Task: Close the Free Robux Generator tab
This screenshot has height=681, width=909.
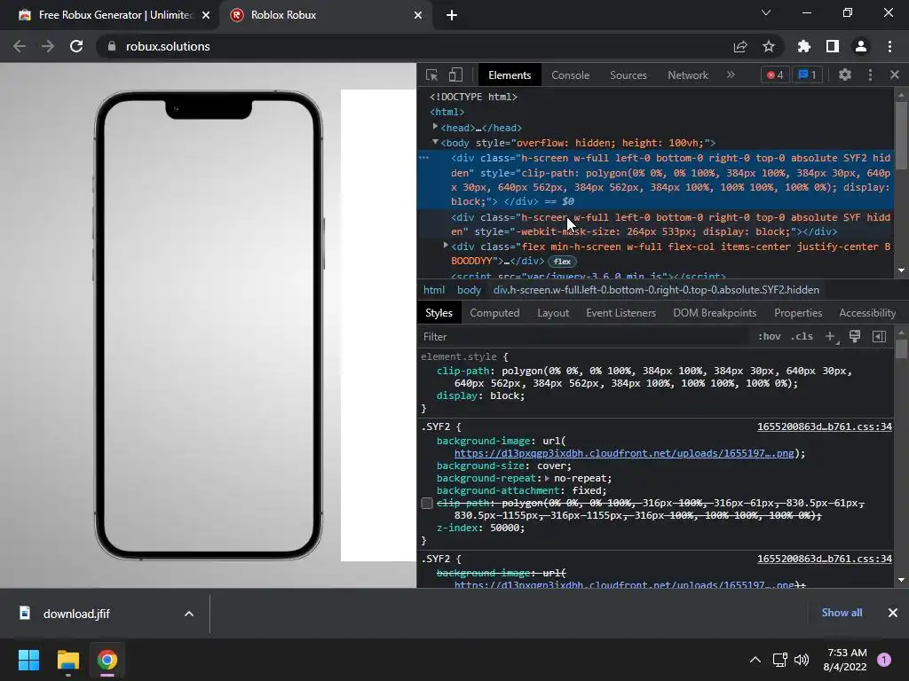Action: point(206,15)
